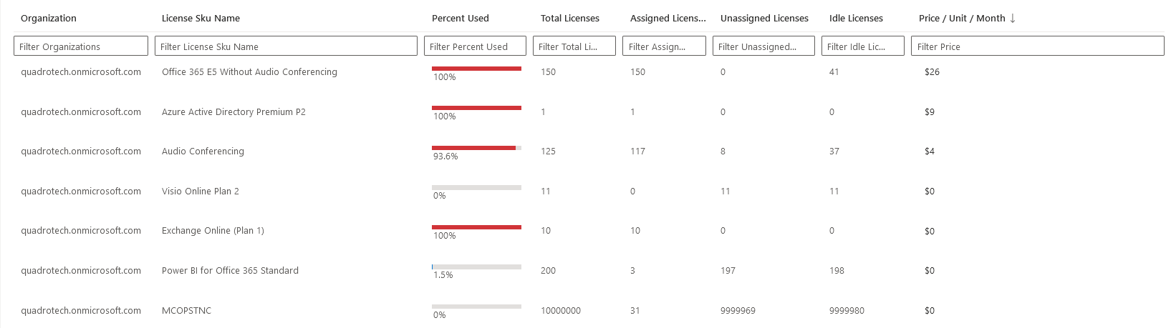Viewport: 1171px width, 328px height.
Task: Click the 93.6% usage bar for Audio Conferencing
Action: (x=476, y=148)
